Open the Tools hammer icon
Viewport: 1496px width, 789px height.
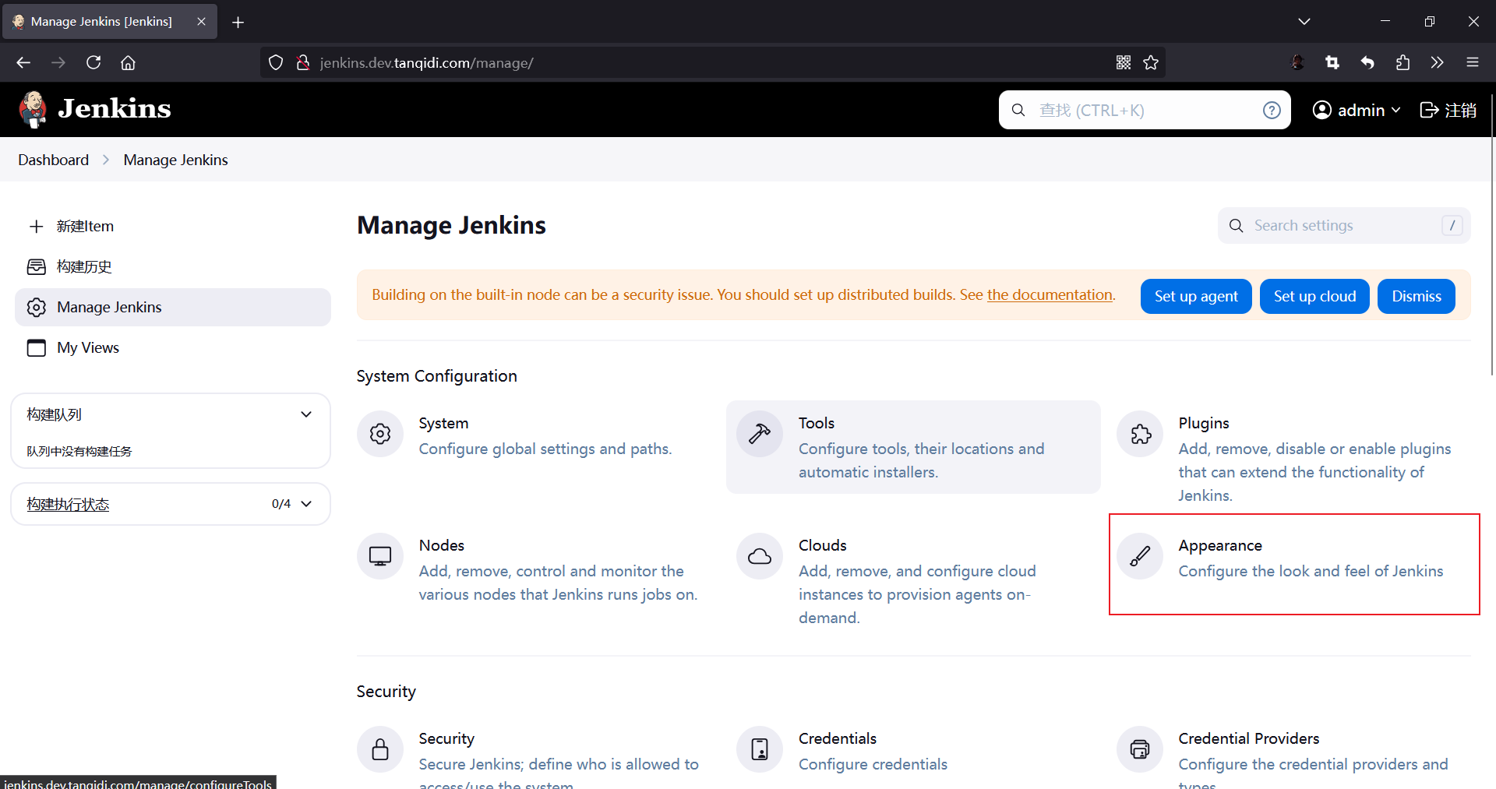[760, 434]
